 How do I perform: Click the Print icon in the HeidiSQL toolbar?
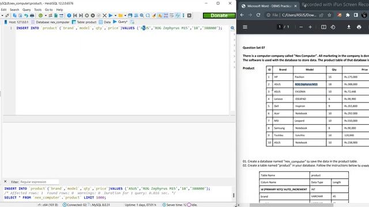[x=32, y=16]
